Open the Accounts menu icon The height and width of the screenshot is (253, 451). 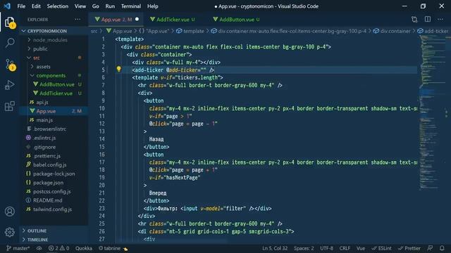coord(9,212)
